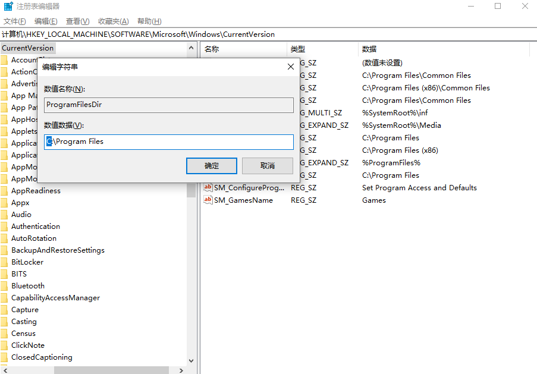
Task: Select the AppReadiness key in tree
Action: click(36, 191)
